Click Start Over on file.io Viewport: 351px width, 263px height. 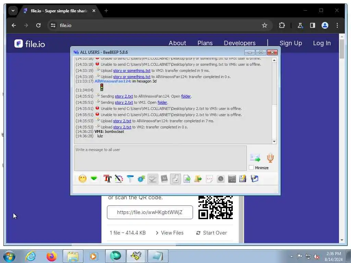pyautogui.click(x=211, y=233)
